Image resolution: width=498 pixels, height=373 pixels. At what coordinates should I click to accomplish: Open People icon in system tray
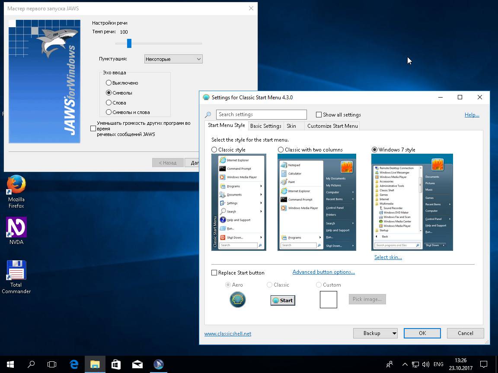tap(389, 364)
